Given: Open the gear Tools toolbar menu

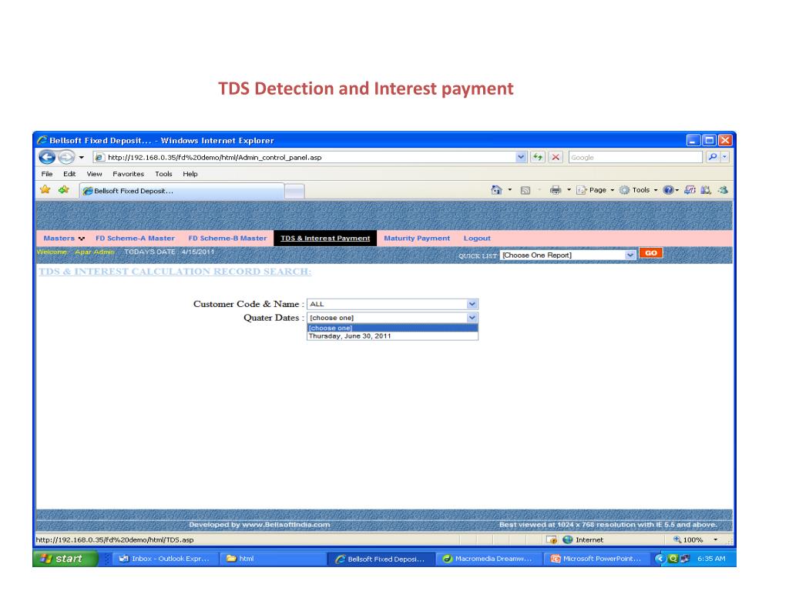Looking at the screenshot, I should coord(639,190).
